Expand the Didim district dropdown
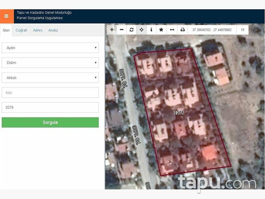265x199 pixels. [x=50, y=63]
